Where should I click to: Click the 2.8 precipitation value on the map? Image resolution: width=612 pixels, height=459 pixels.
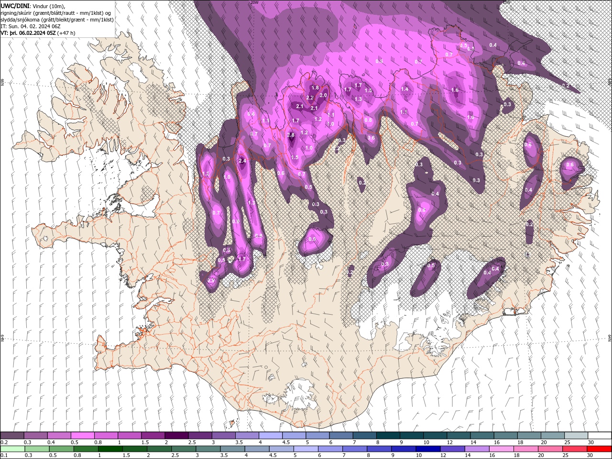click(x=291, y=135)
